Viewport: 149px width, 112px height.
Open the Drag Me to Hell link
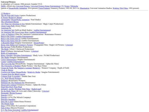[x=7, y=101]
